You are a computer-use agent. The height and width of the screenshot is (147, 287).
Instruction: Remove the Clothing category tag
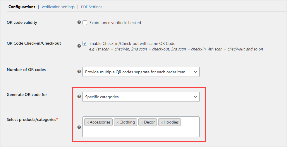click(x=118, y=122)
